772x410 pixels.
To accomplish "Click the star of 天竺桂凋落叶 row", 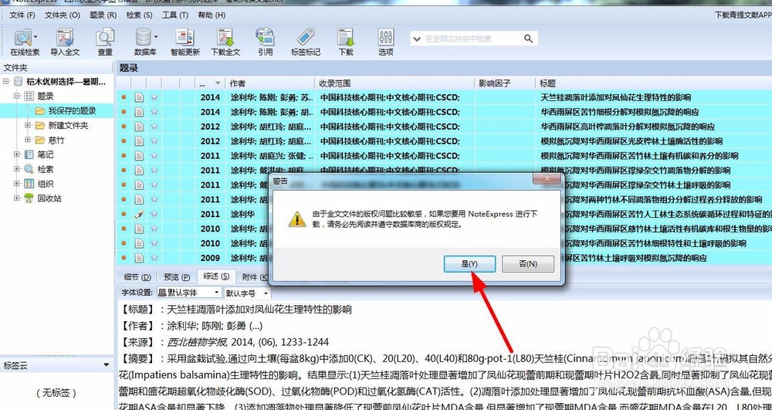I will tap(154, 97).
